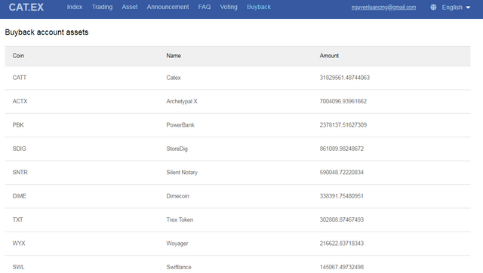Image resolution: width=483 pixels, height=273 pixels.
Task: Select the ACTX Archetypal X row
Action: (238, 101)
